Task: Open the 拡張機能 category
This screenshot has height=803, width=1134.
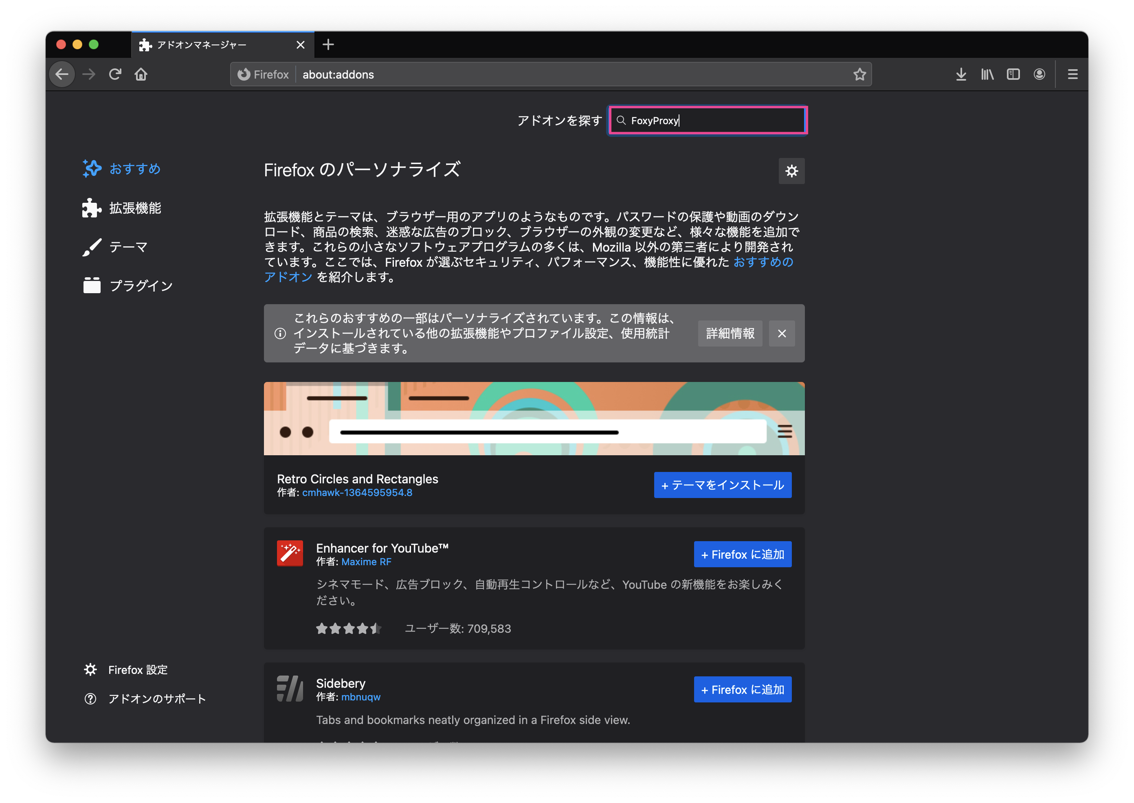Action: 122,208
